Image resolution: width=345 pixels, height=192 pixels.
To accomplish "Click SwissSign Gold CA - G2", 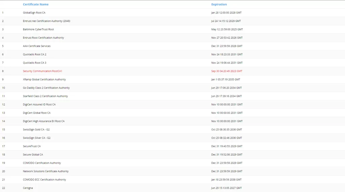I will pyautogui.click(x=36, y=130).
